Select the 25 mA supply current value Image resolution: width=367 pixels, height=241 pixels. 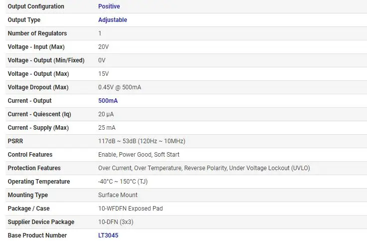[107, 128]
